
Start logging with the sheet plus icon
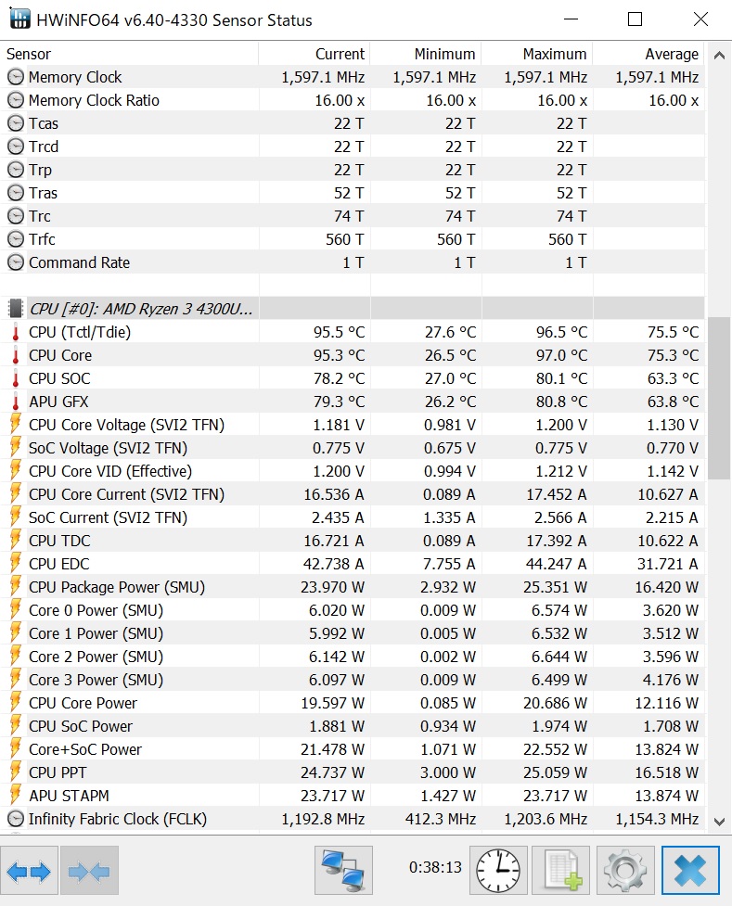click(x=561, y=871)
